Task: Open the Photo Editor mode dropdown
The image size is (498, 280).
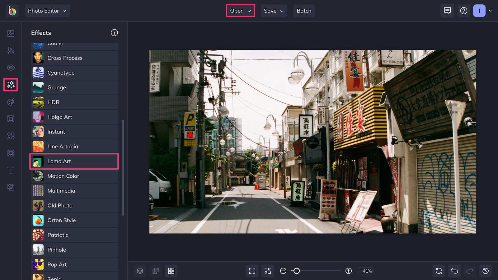Action: [47, 11]
